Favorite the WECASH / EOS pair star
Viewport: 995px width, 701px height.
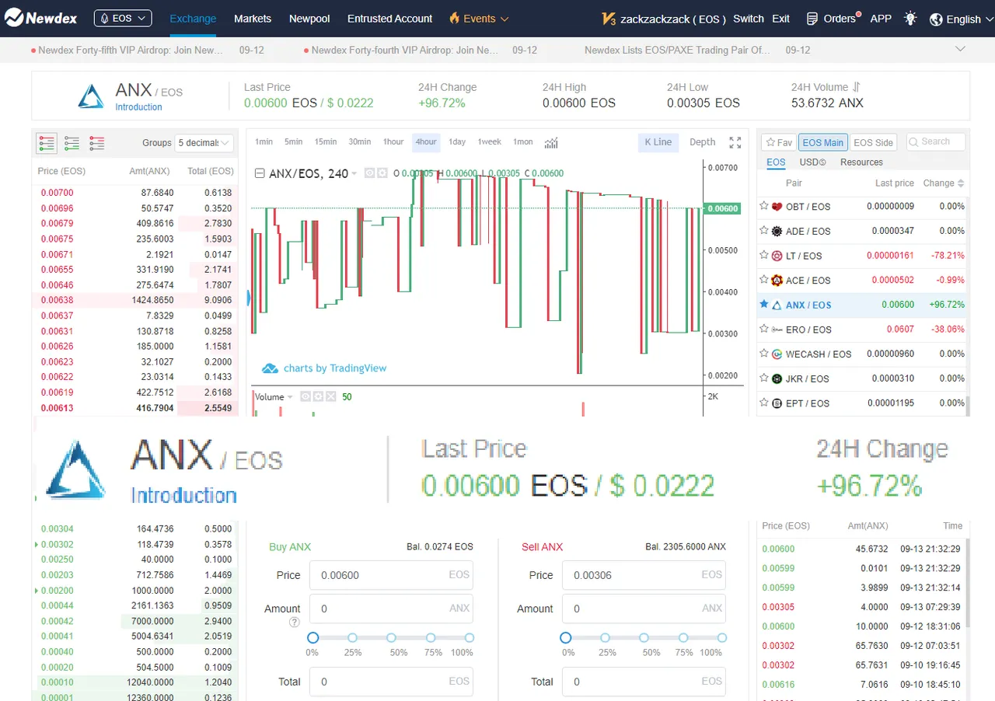pos(764,354)
